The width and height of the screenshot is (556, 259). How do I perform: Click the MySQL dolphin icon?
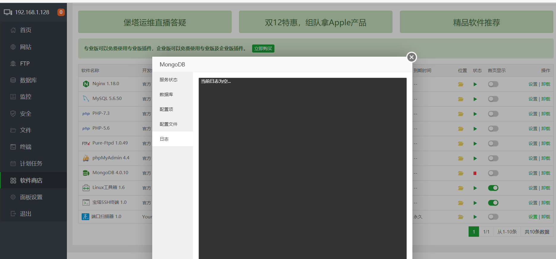(x=86, y=98)
